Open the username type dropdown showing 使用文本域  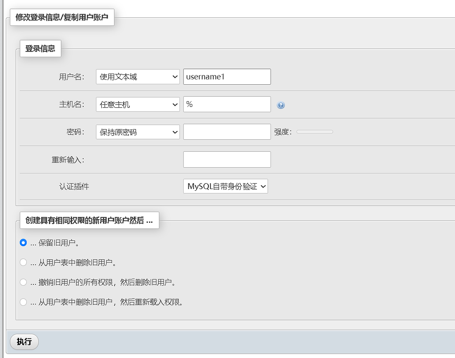point(137,76)
